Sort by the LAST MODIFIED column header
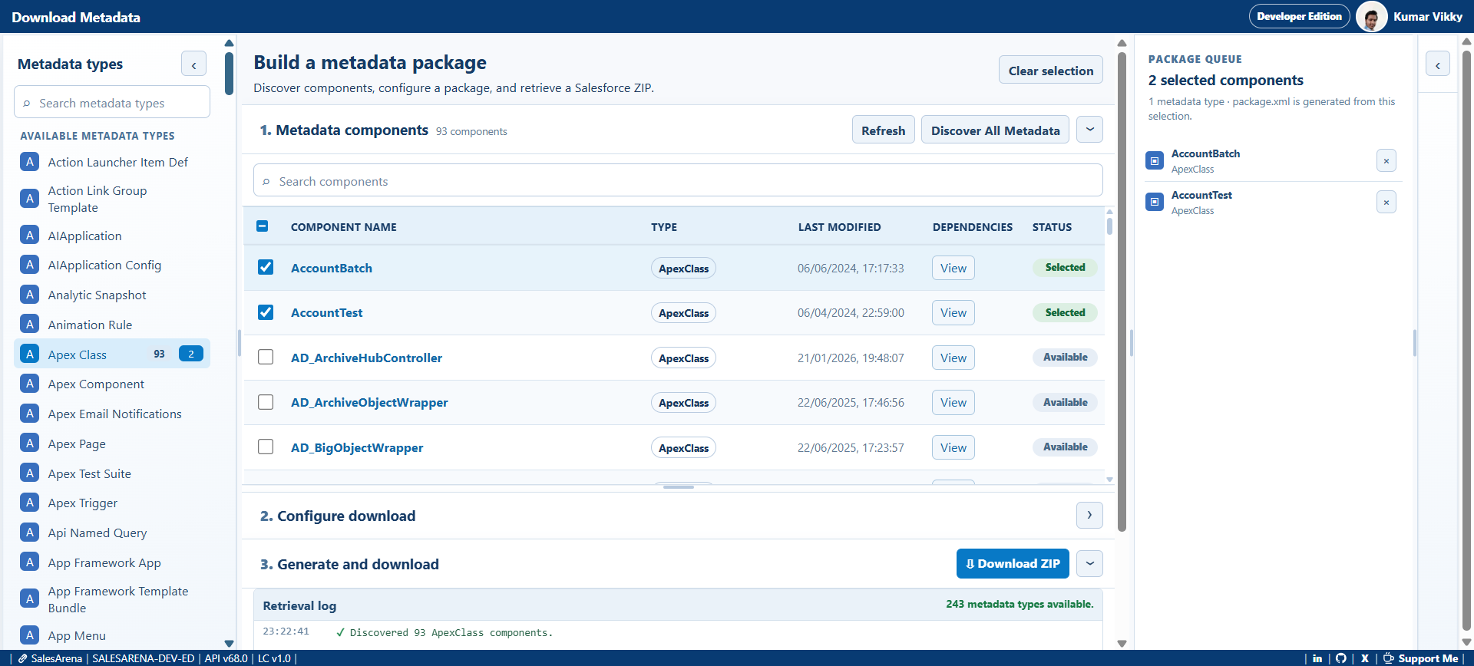The image size is (1474, 666). (839, 227)
